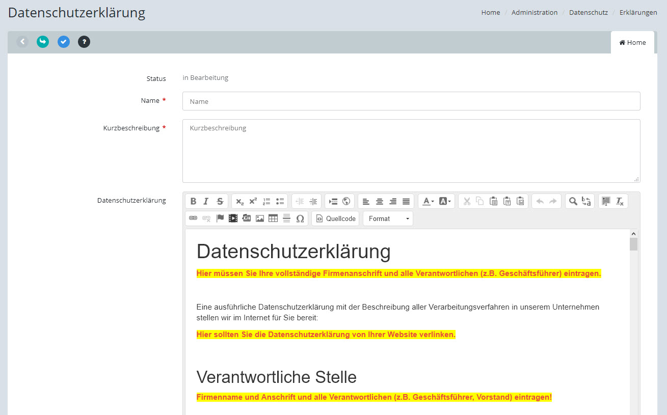This screenshot has width=667, height=415.
Task: Click the Quellcode button
Action: click(x=336, y=218)
